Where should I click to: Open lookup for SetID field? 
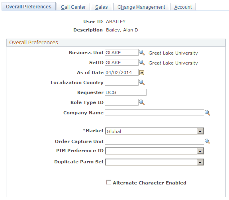coord(142,63)
